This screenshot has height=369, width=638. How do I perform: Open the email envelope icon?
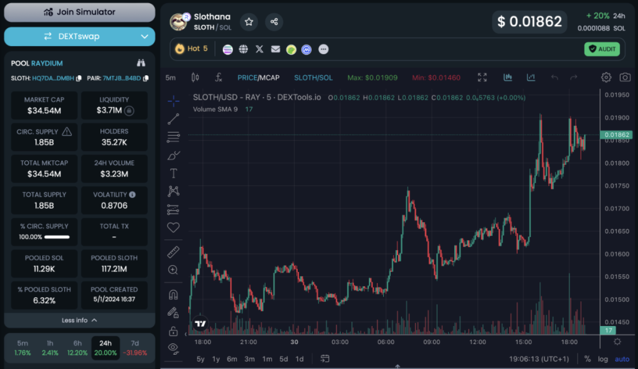[275, 49]
